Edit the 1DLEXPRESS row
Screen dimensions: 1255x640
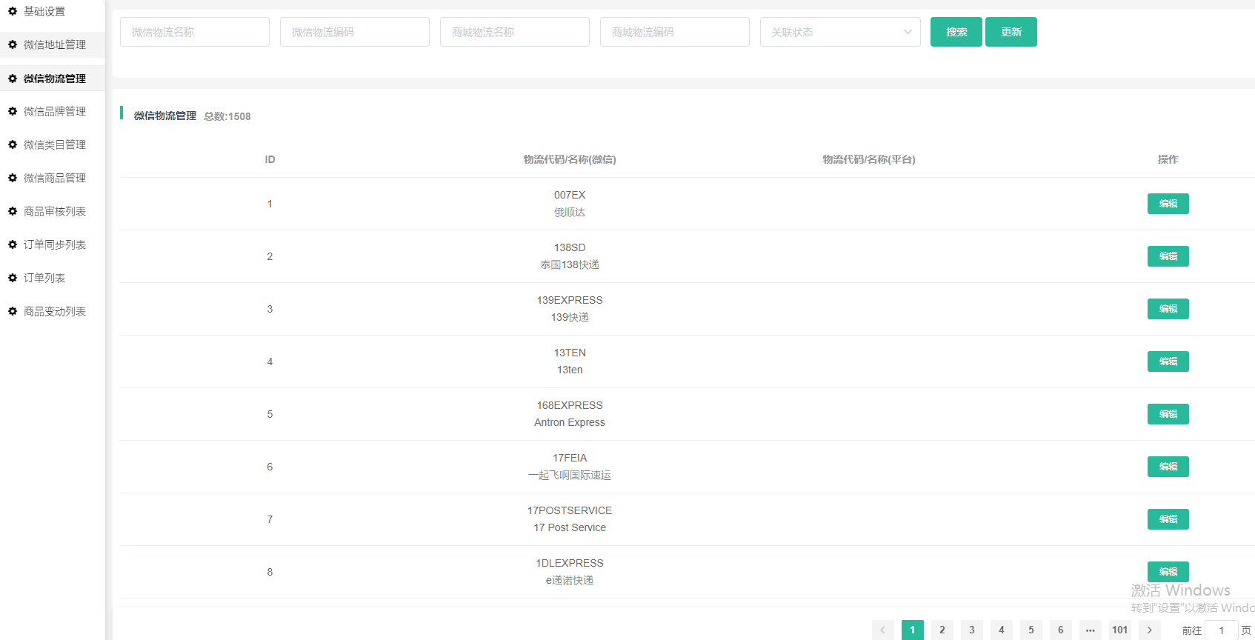pyautogui.click(x=1168, y=572)
